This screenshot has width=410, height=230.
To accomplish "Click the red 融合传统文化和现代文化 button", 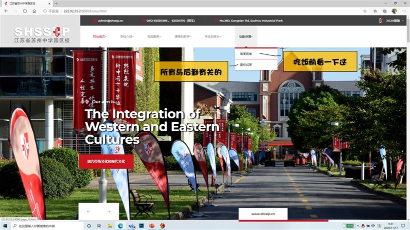I will click(x=106, y=162).
